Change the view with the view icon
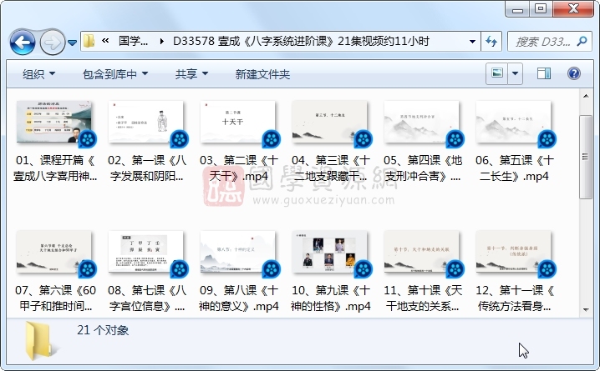 click(x=497, y=73)
